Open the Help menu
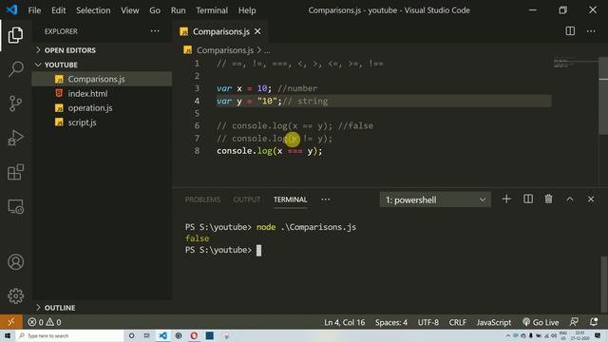The image size is (608, 342). (x=247, y=10)
